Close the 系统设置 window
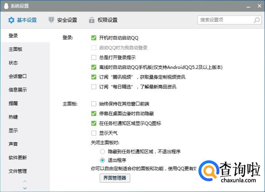This screenshot has width=265, height=192. [259, 6]
